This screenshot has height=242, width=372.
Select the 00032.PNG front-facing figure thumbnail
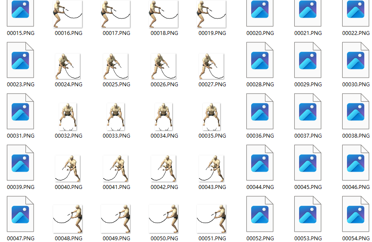point(68,116)
